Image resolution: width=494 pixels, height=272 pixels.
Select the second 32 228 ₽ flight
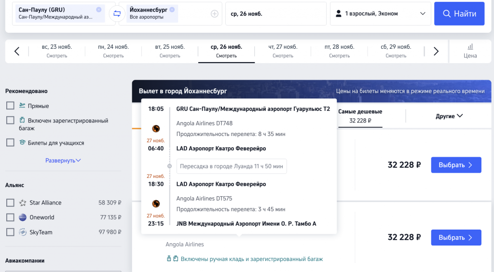point(456,237)
